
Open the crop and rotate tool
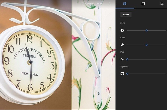[x=162, y=4]
